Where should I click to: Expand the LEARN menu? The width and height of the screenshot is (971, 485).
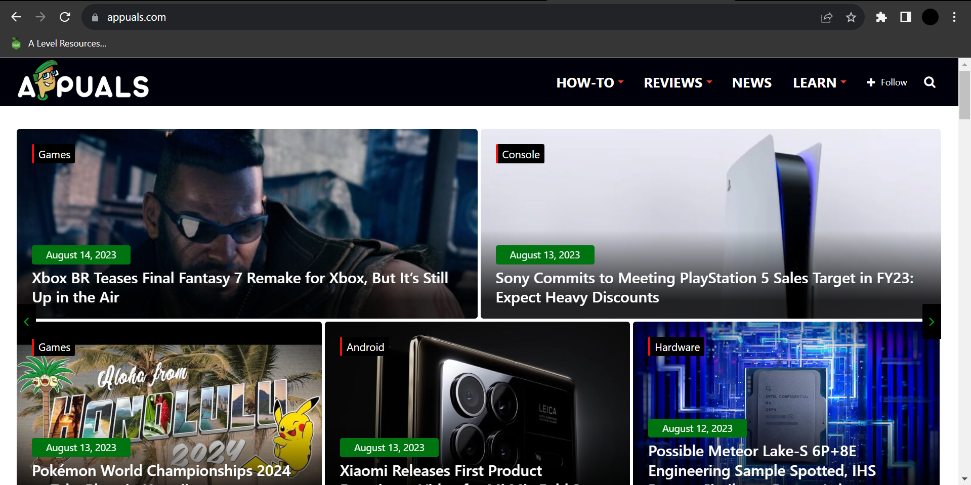(x=820, y=82)
